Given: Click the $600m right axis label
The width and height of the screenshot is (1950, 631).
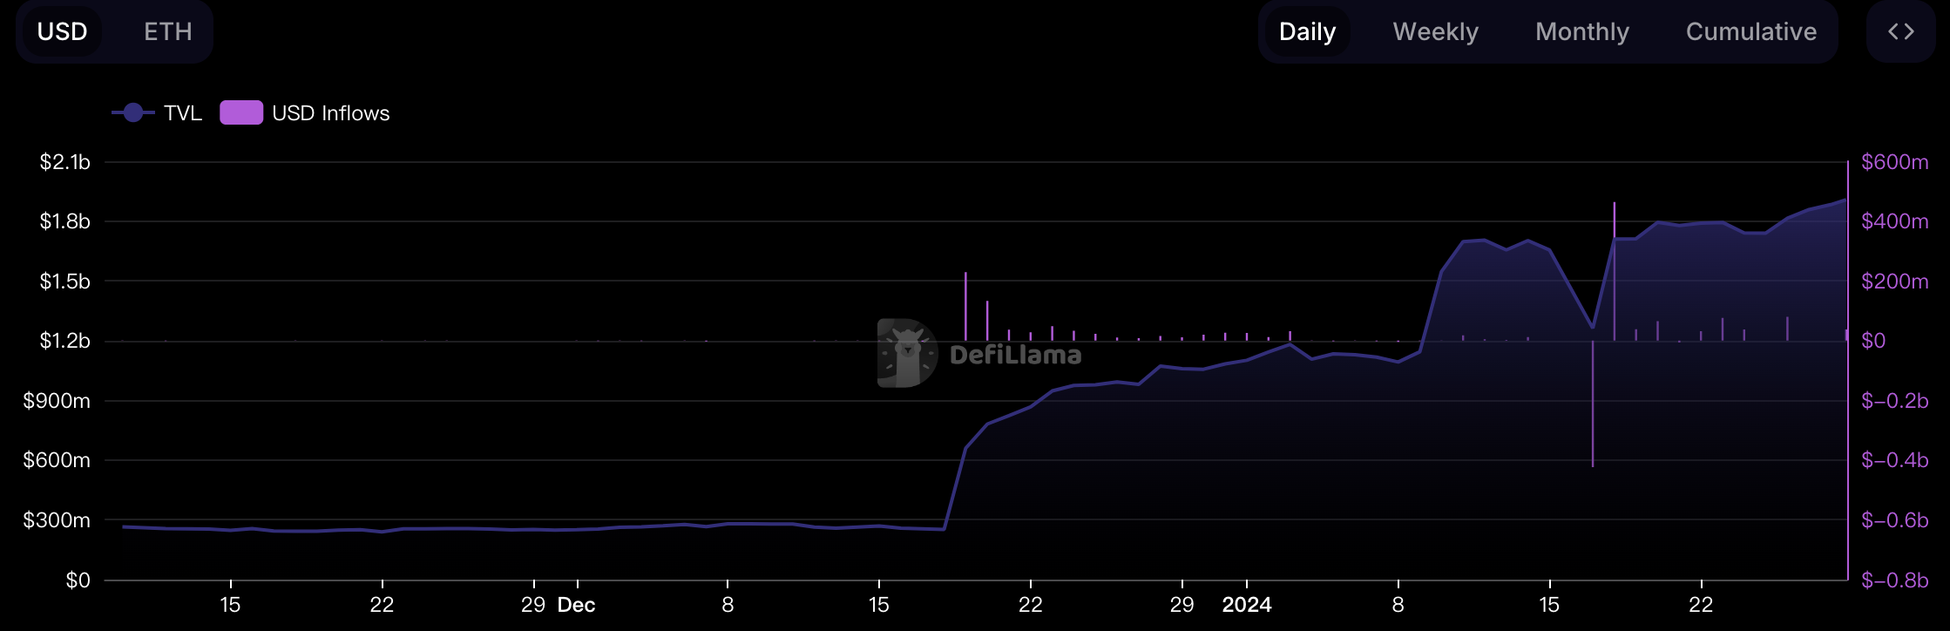Looking at the screenshot, I should pyautogui.click(x=1894, y=162).
